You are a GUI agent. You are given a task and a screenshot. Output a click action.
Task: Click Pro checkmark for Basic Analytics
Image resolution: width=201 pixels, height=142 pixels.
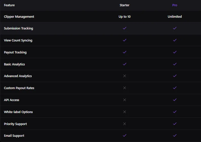pyautogui.click(x=175, y=64)
